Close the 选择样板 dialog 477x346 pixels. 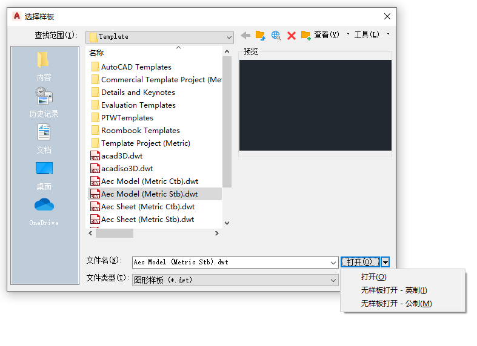(387, 16)
